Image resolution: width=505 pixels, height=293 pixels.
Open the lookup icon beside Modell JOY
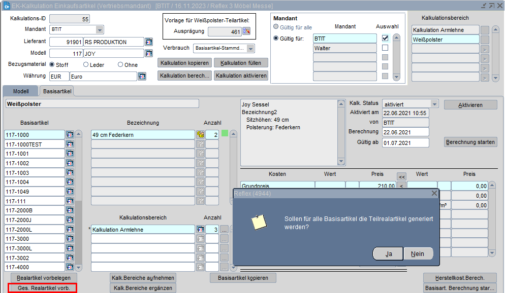(149, 53)
